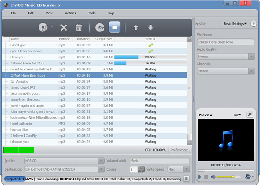This screenshot has width=260, height=185.
Task: Clear list with the trash can icon
Action: [78, 27]
